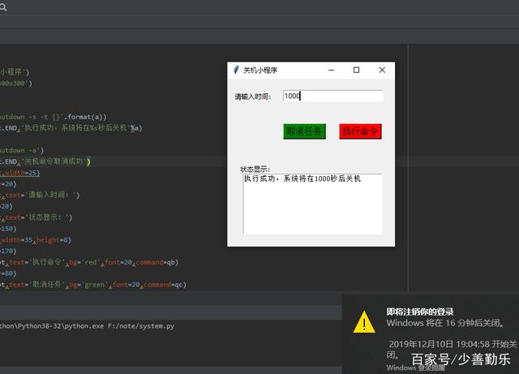Click the search magnifier icon in the IDE
Viewport: 519px width, 374px height.
pyautogui.click(x=3, y=7)
